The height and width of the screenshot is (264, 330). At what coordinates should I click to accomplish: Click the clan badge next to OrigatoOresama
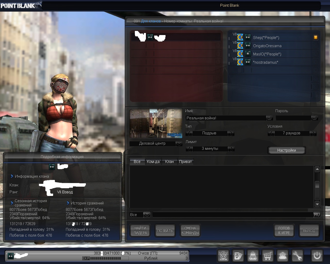pyautogui.click(x=240, y=46)
